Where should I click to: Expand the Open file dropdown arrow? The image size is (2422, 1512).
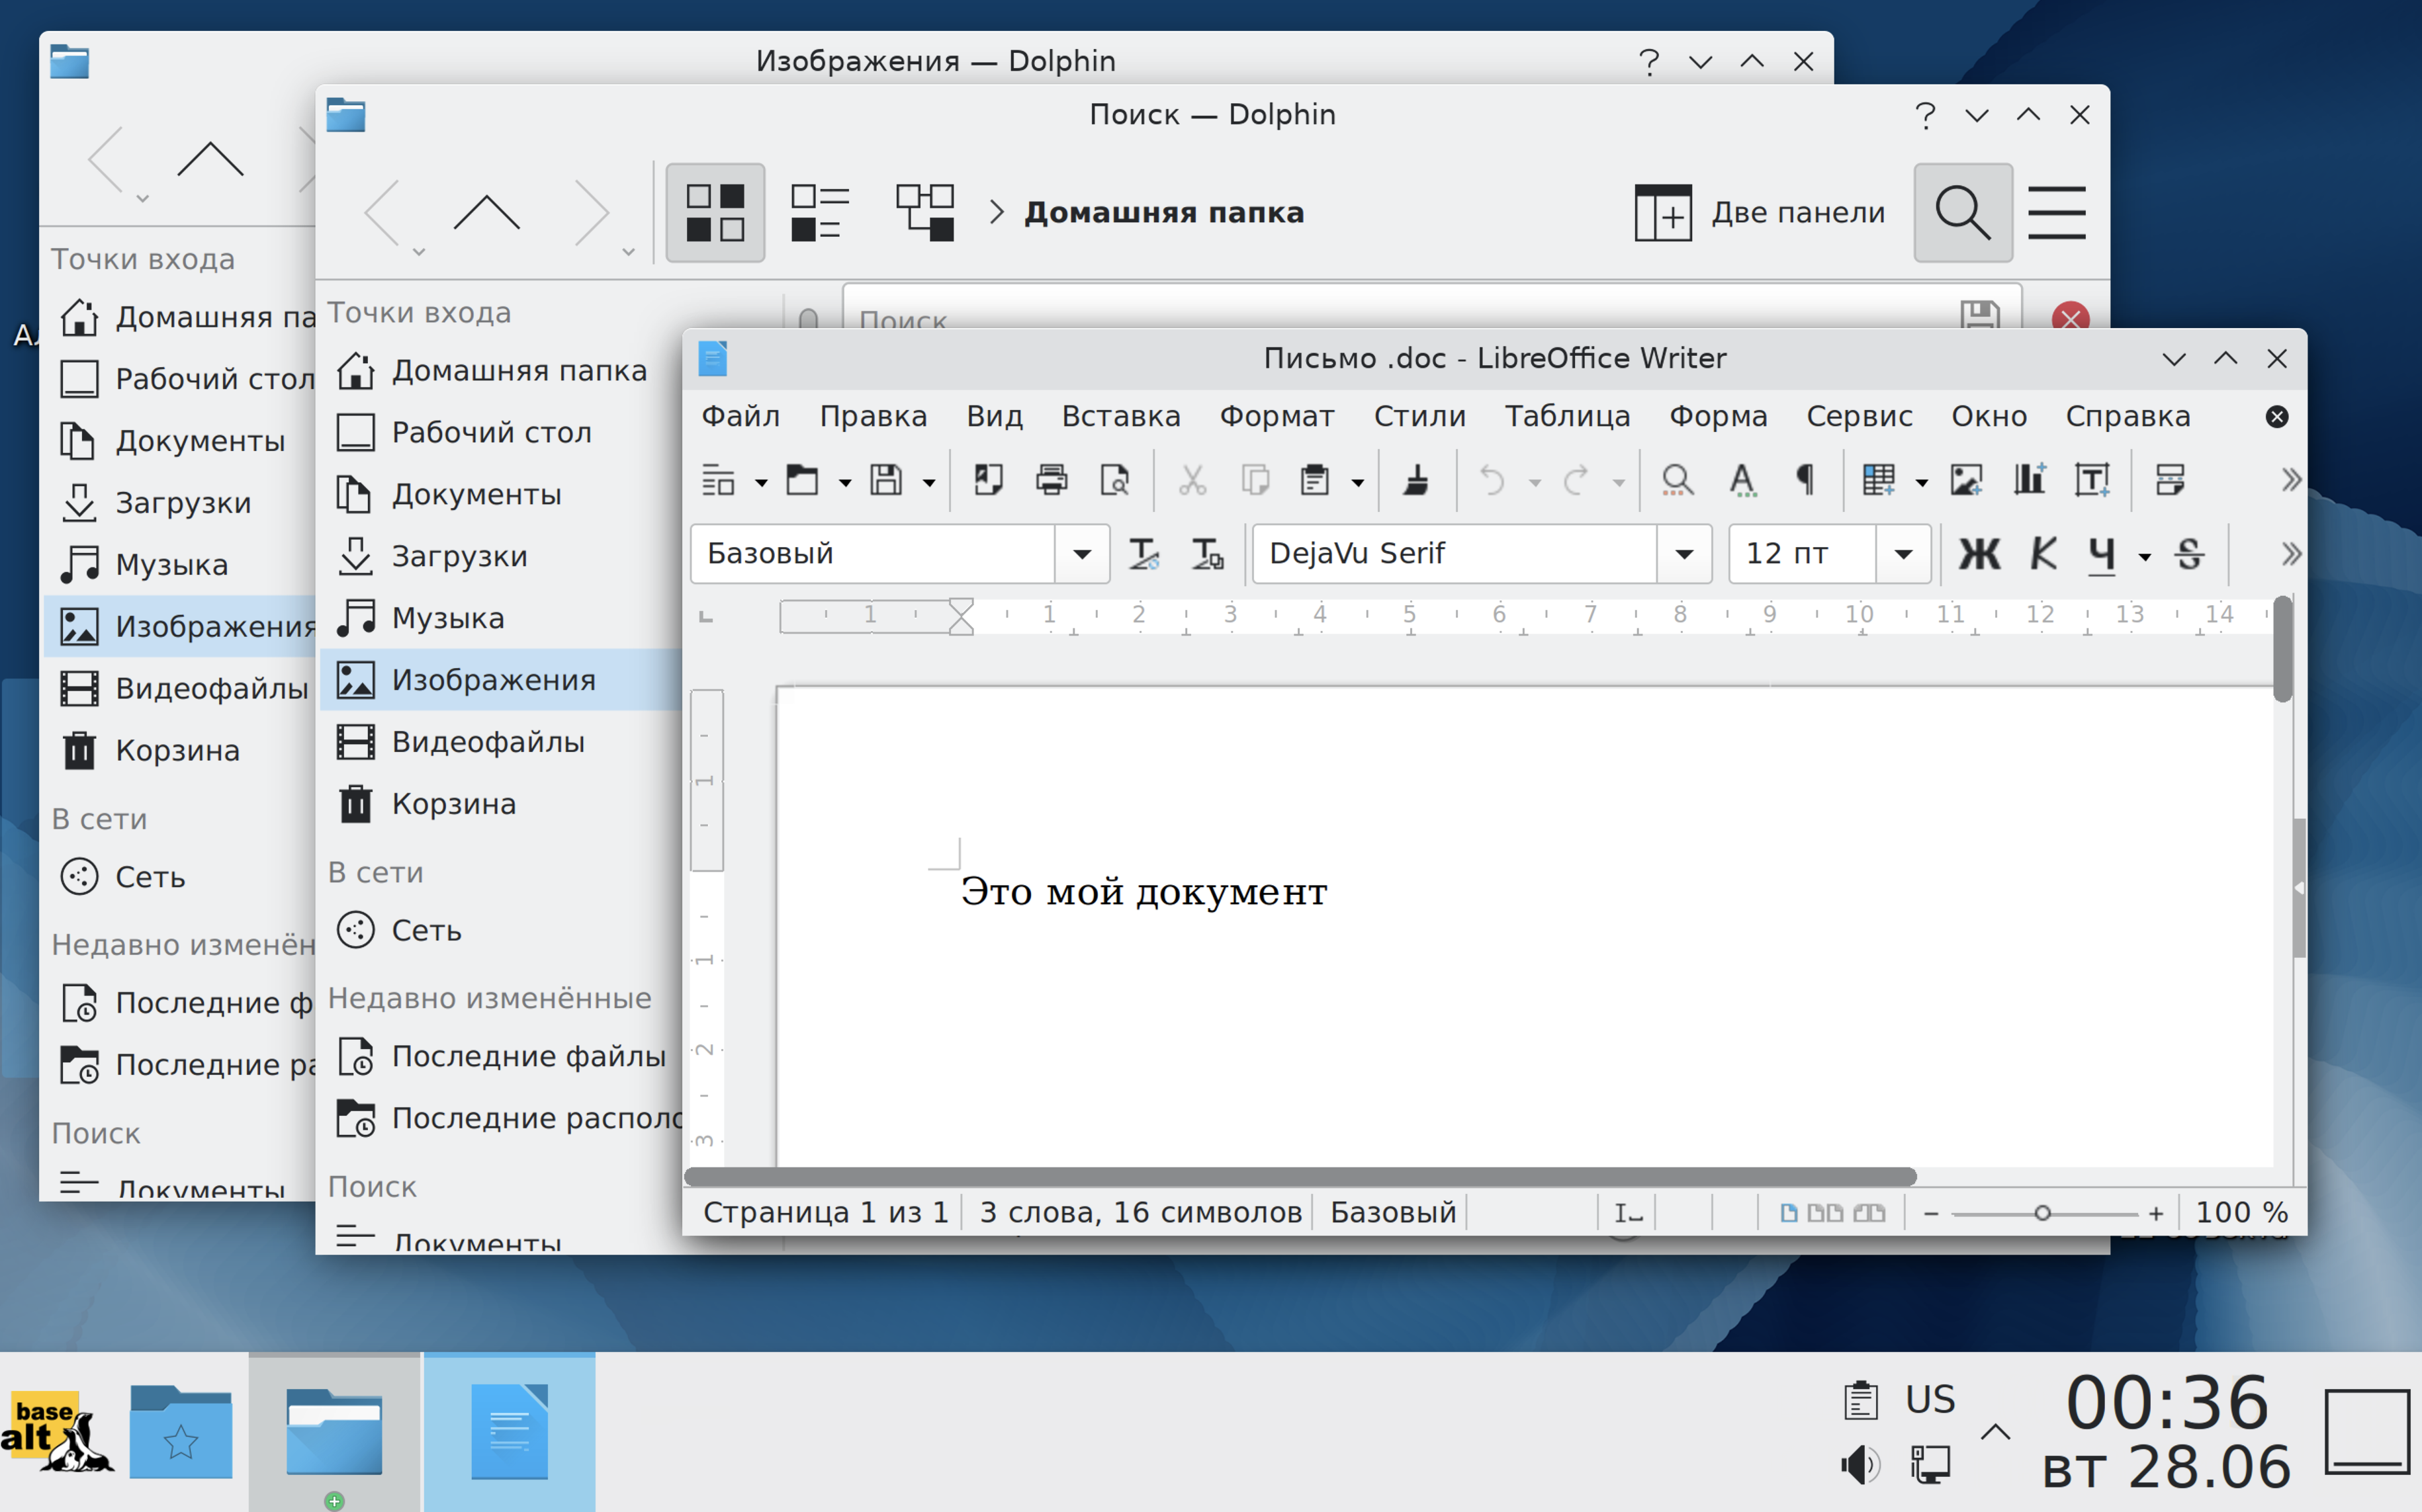[x=845, y=483]
